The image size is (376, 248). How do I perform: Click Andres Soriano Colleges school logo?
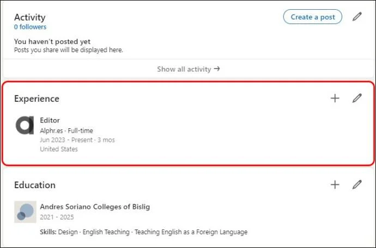(25, 212)
